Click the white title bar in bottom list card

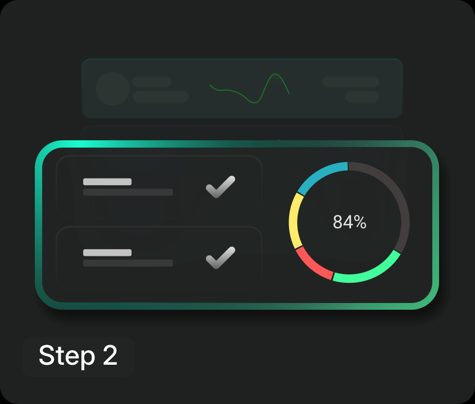tap(107, 252)
